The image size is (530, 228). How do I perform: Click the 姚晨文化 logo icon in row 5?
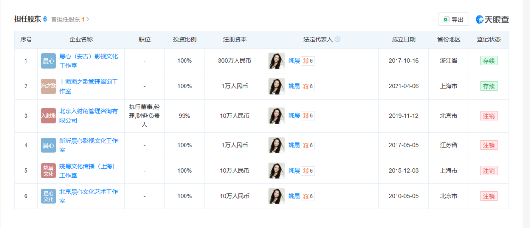click(x=49, y=171)
